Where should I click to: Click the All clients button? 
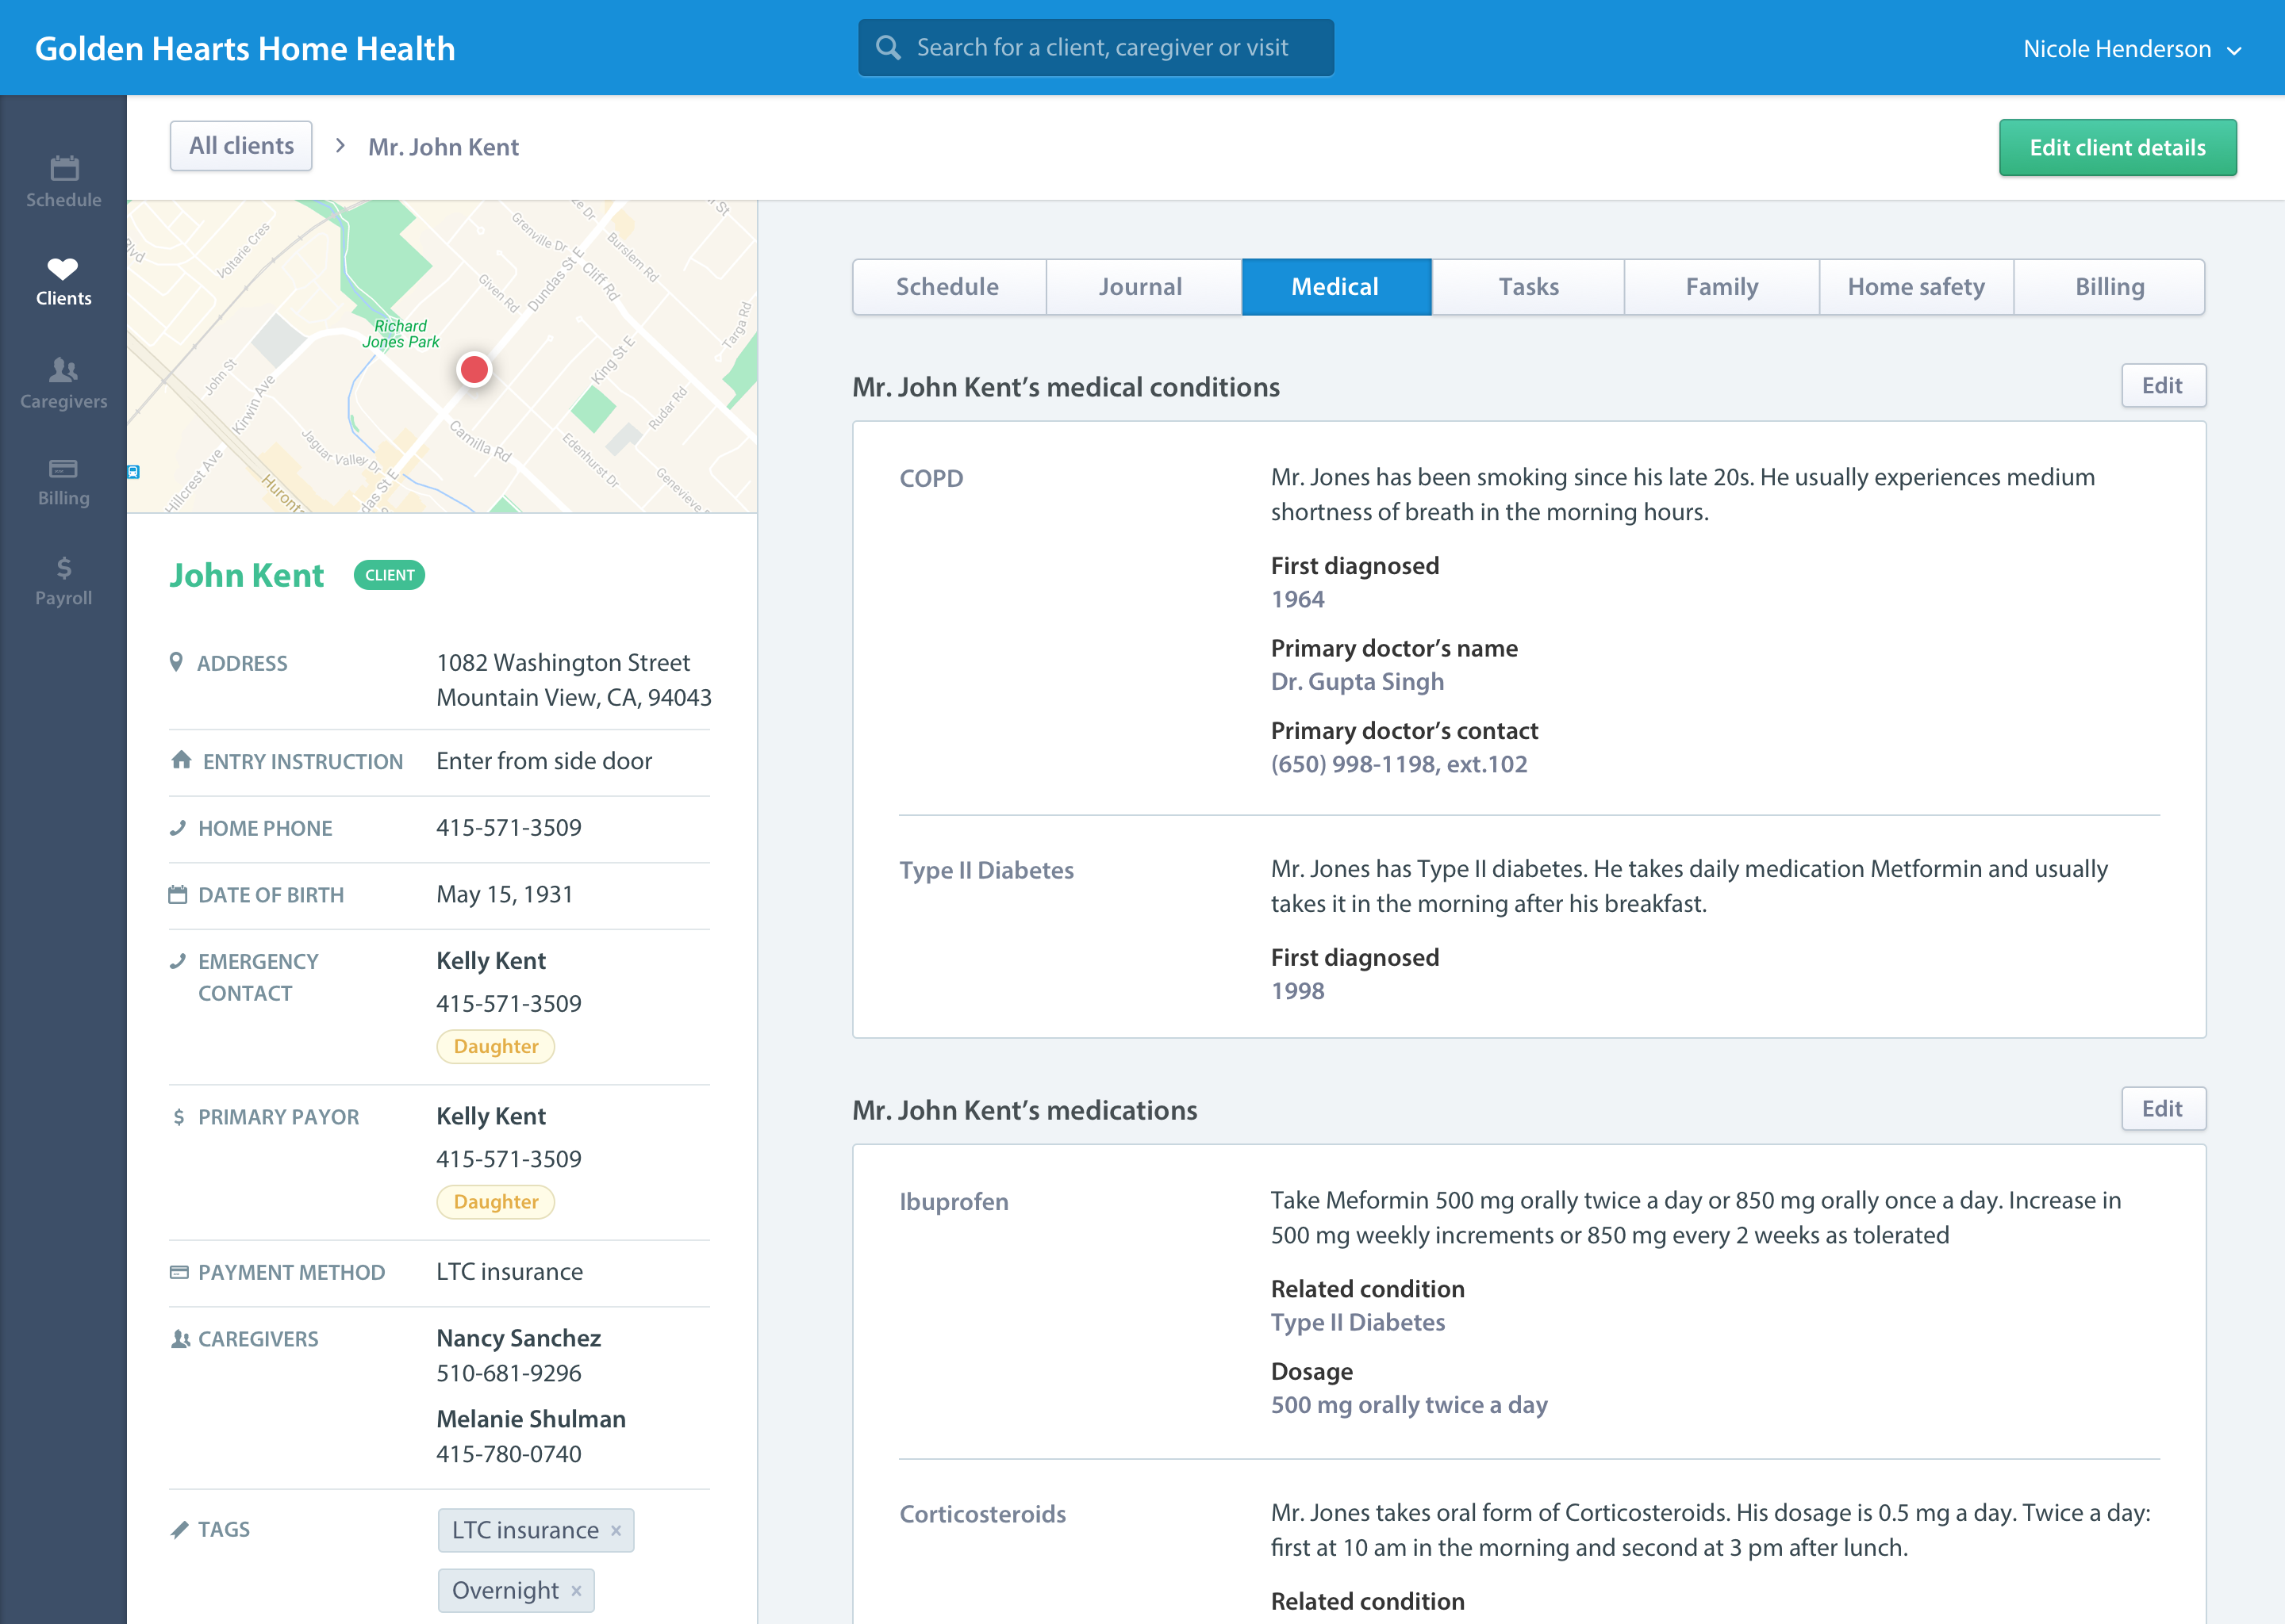click(x=241, y=146)
